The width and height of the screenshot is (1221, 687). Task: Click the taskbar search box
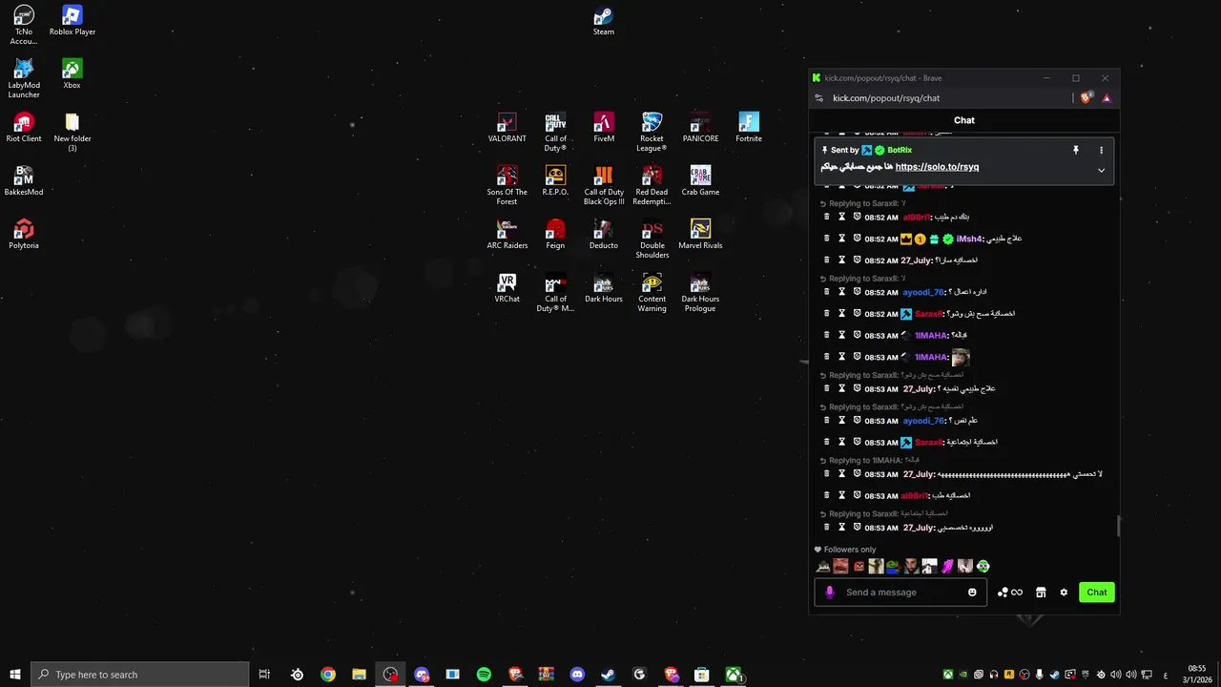click(x=140, y=675)
